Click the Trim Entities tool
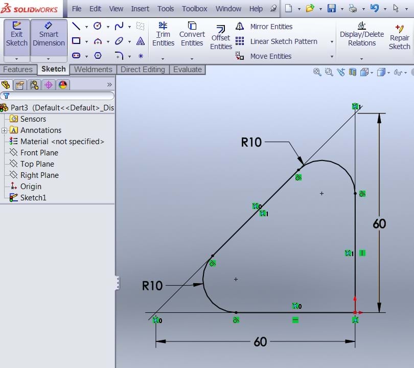This screenshot has width=414, height=368. tap(163, 34)
